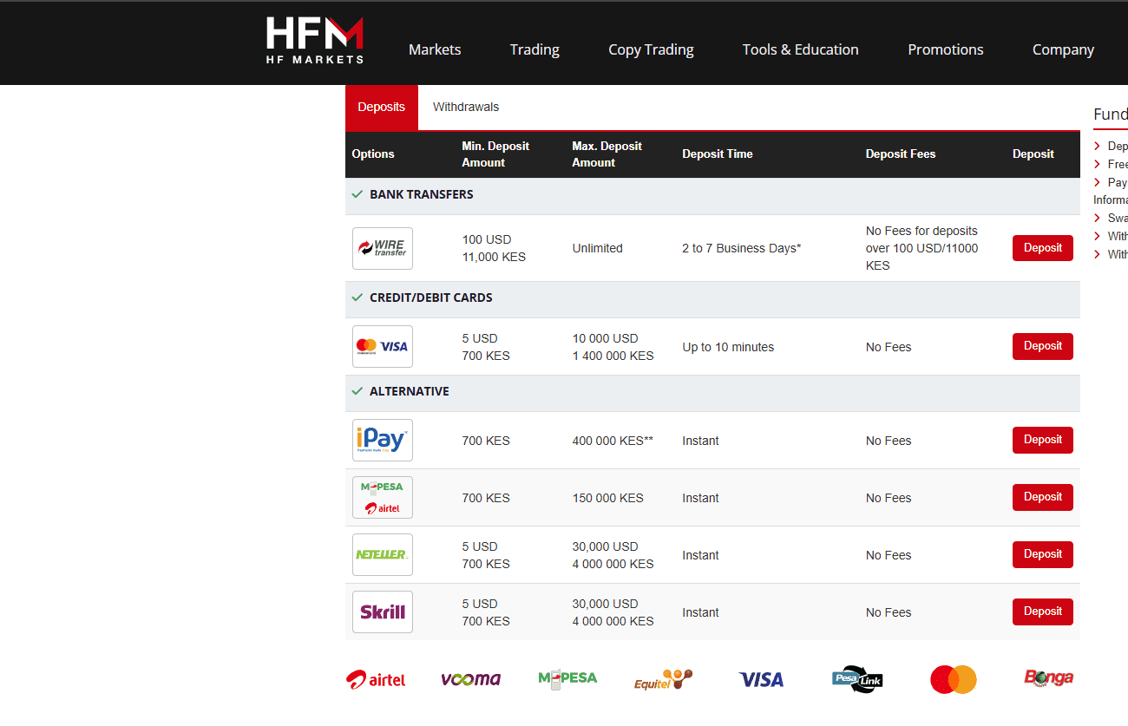Select the Deposits tab
Image resolution: width=1128 pixels, height=726 pixels.
coord(382,107)
